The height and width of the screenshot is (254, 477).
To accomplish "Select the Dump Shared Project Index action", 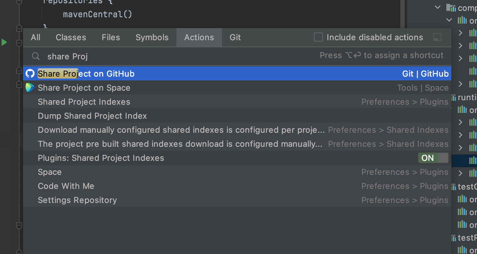I will [x=92, y=116].
